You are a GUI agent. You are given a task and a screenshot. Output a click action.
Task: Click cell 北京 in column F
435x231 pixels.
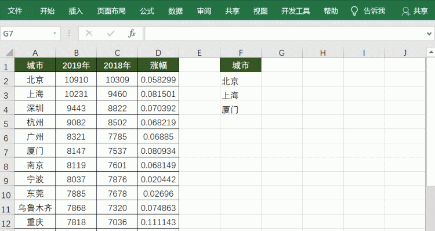[241, 80]
